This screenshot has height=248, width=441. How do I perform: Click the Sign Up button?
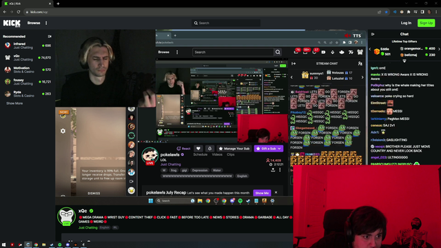click(x=426, y=23)
